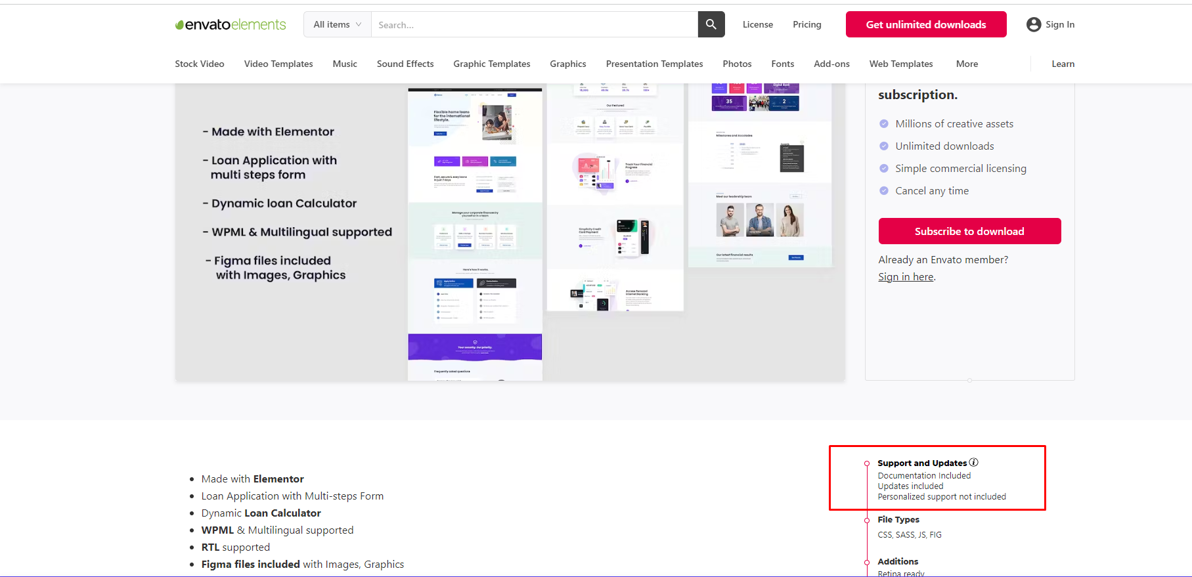Click 'Personalized support not included' text
The image size is (1192, 577).
(942, 497)
